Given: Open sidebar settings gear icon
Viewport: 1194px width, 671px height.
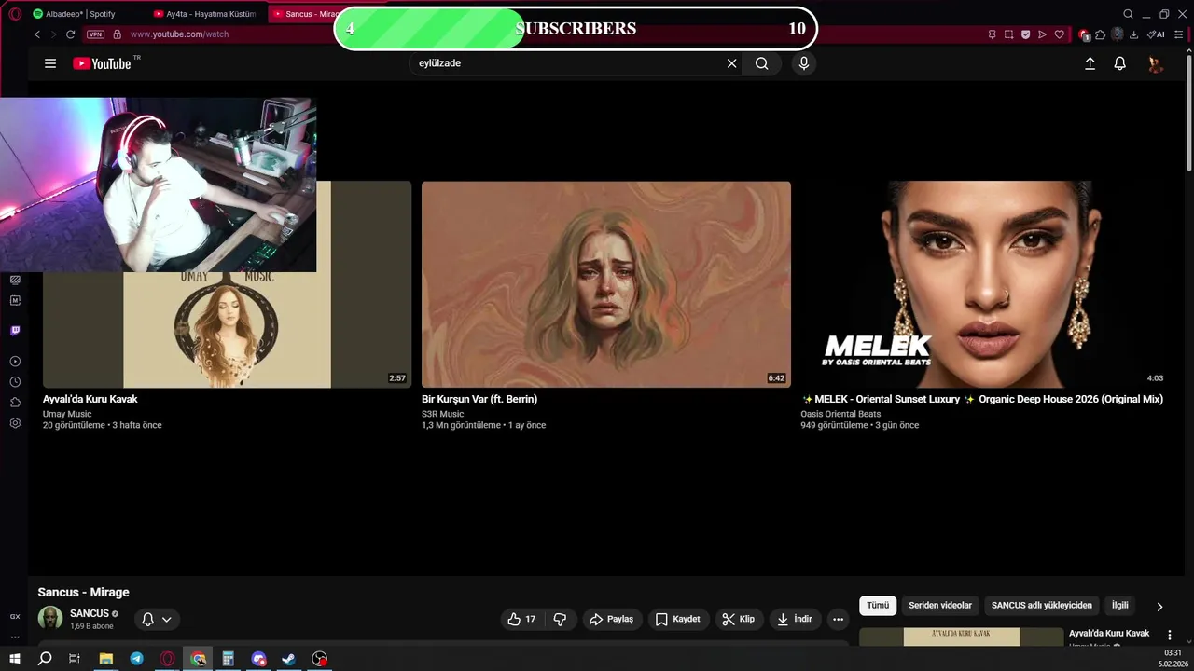Looking at the screenshot, I should pyautogui.click(x=15, y=423).
